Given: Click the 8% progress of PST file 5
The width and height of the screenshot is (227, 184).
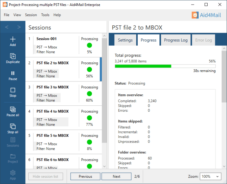Looking at the screenshot, I should 89,149.
